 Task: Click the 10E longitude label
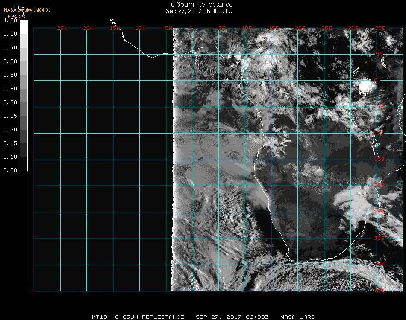248,28
